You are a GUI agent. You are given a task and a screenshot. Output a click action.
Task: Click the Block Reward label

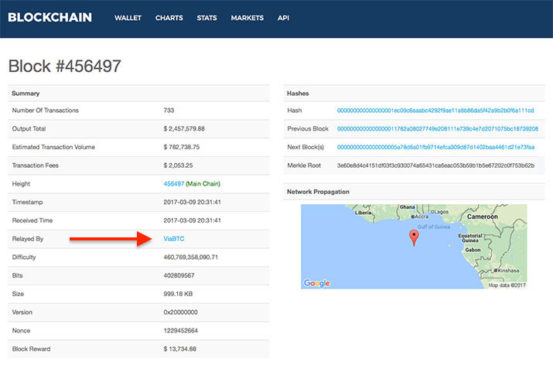tap(31, 349)
